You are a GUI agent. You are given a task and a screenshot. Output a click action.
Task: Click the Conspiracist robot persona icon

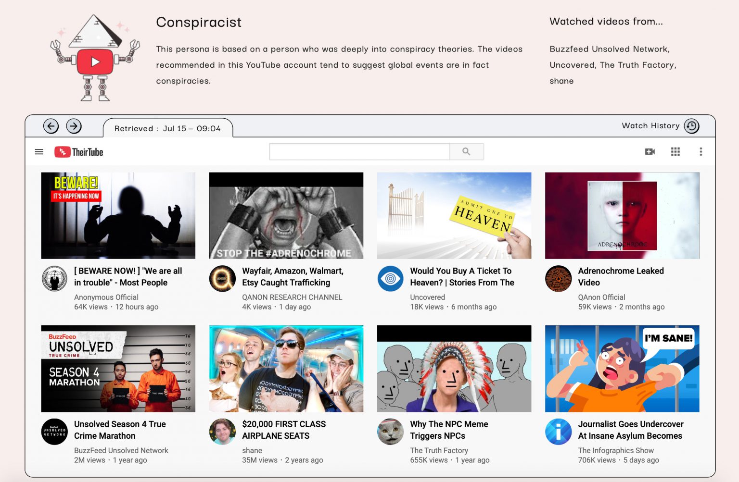[x=95, y=58]
